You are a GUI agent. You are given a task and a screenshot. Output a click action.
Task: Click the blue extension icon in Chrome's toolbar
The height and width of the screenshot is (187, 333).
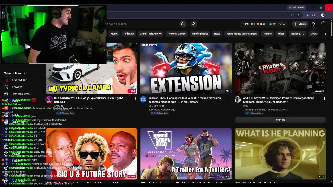click(x=307, y=15)
